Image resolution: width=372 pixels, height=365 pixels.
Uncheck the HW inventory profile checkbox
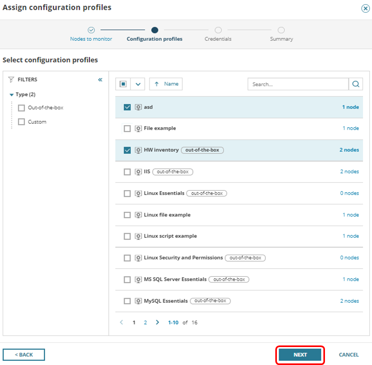click(x=127, y=150)
